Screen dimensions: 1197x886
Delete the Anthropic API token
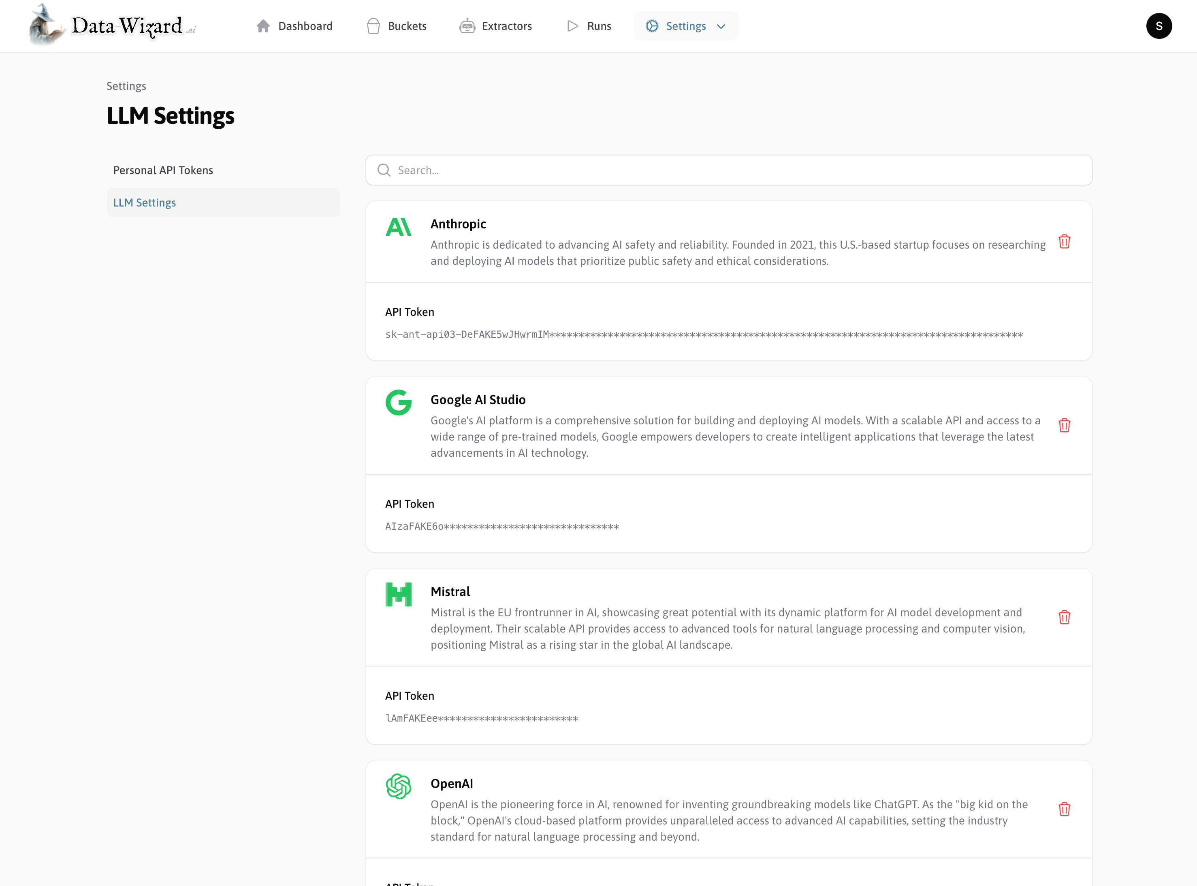click(x=1064, y=242)
